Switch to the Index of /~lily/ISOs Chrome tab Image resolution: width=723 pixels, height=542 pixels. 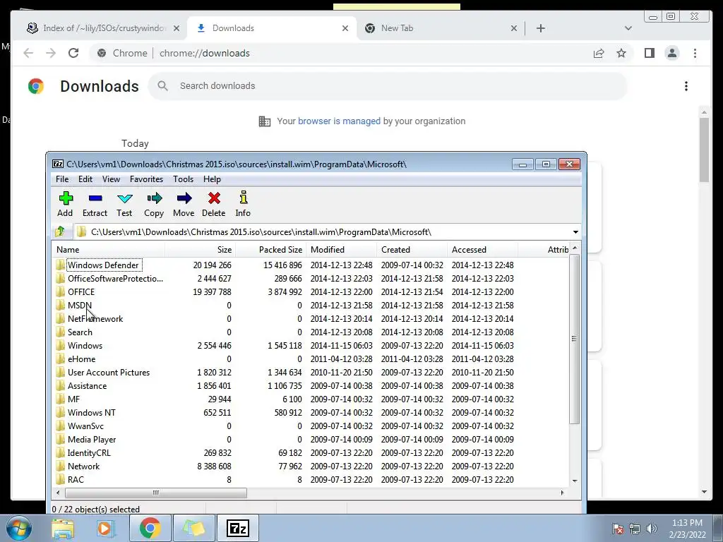[x=103, y=28]
